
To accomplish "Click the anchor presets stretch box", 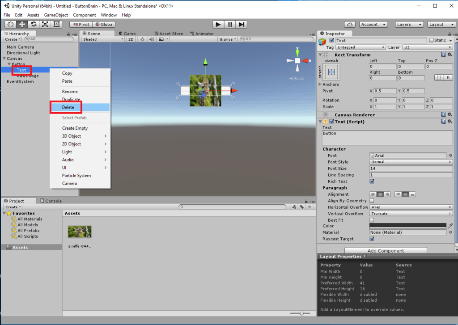I will coord(331,72).
